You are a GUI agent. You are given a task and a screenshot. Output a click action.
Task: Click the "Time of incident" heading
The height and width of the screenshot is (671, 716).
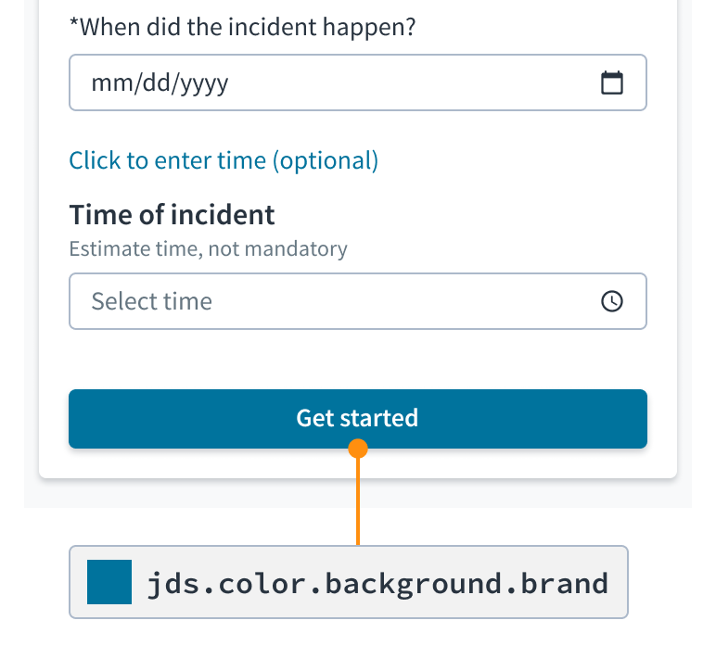[172, 215]
